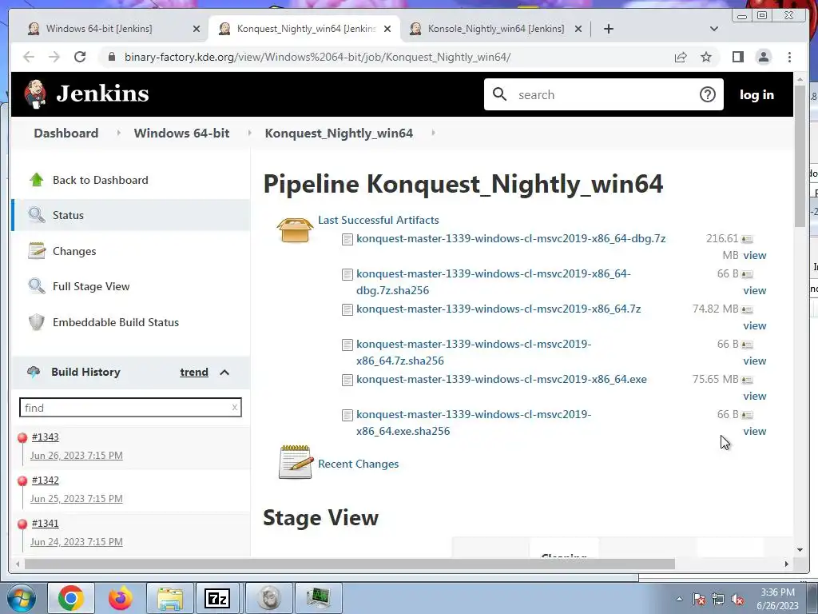Click the Jenkins butler logo icon
818x614 pixels.
click(x=35, y=94)
